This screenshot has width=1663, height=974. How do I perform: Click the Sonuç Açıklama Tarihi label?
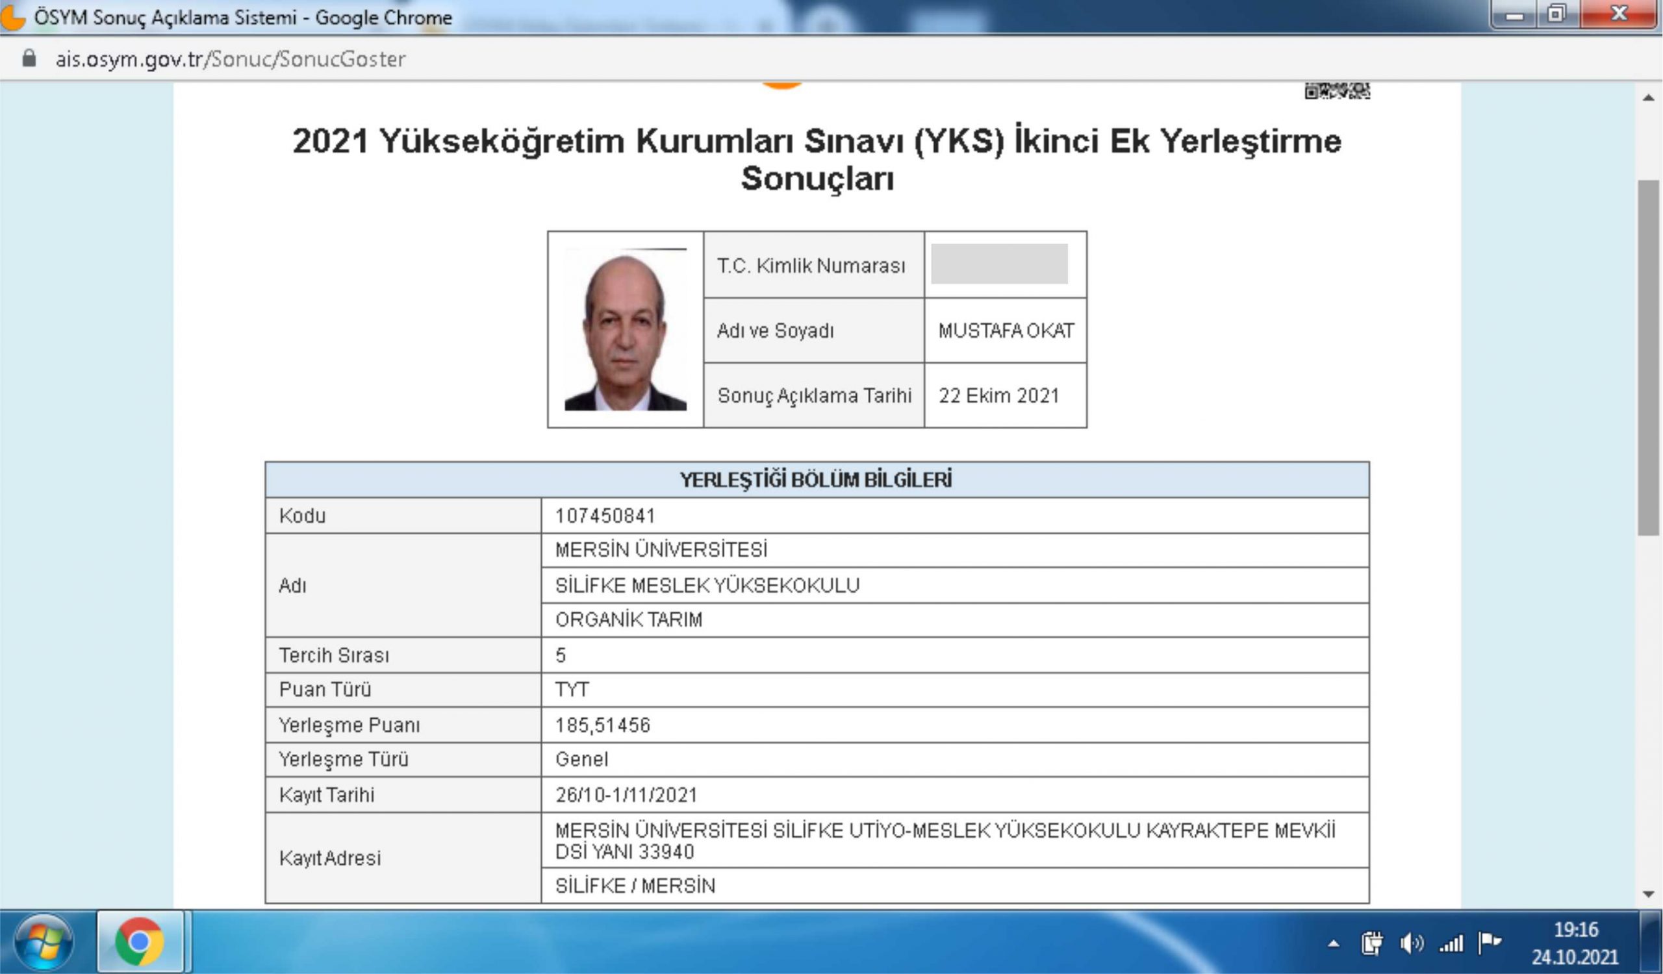tap(815, 395)
